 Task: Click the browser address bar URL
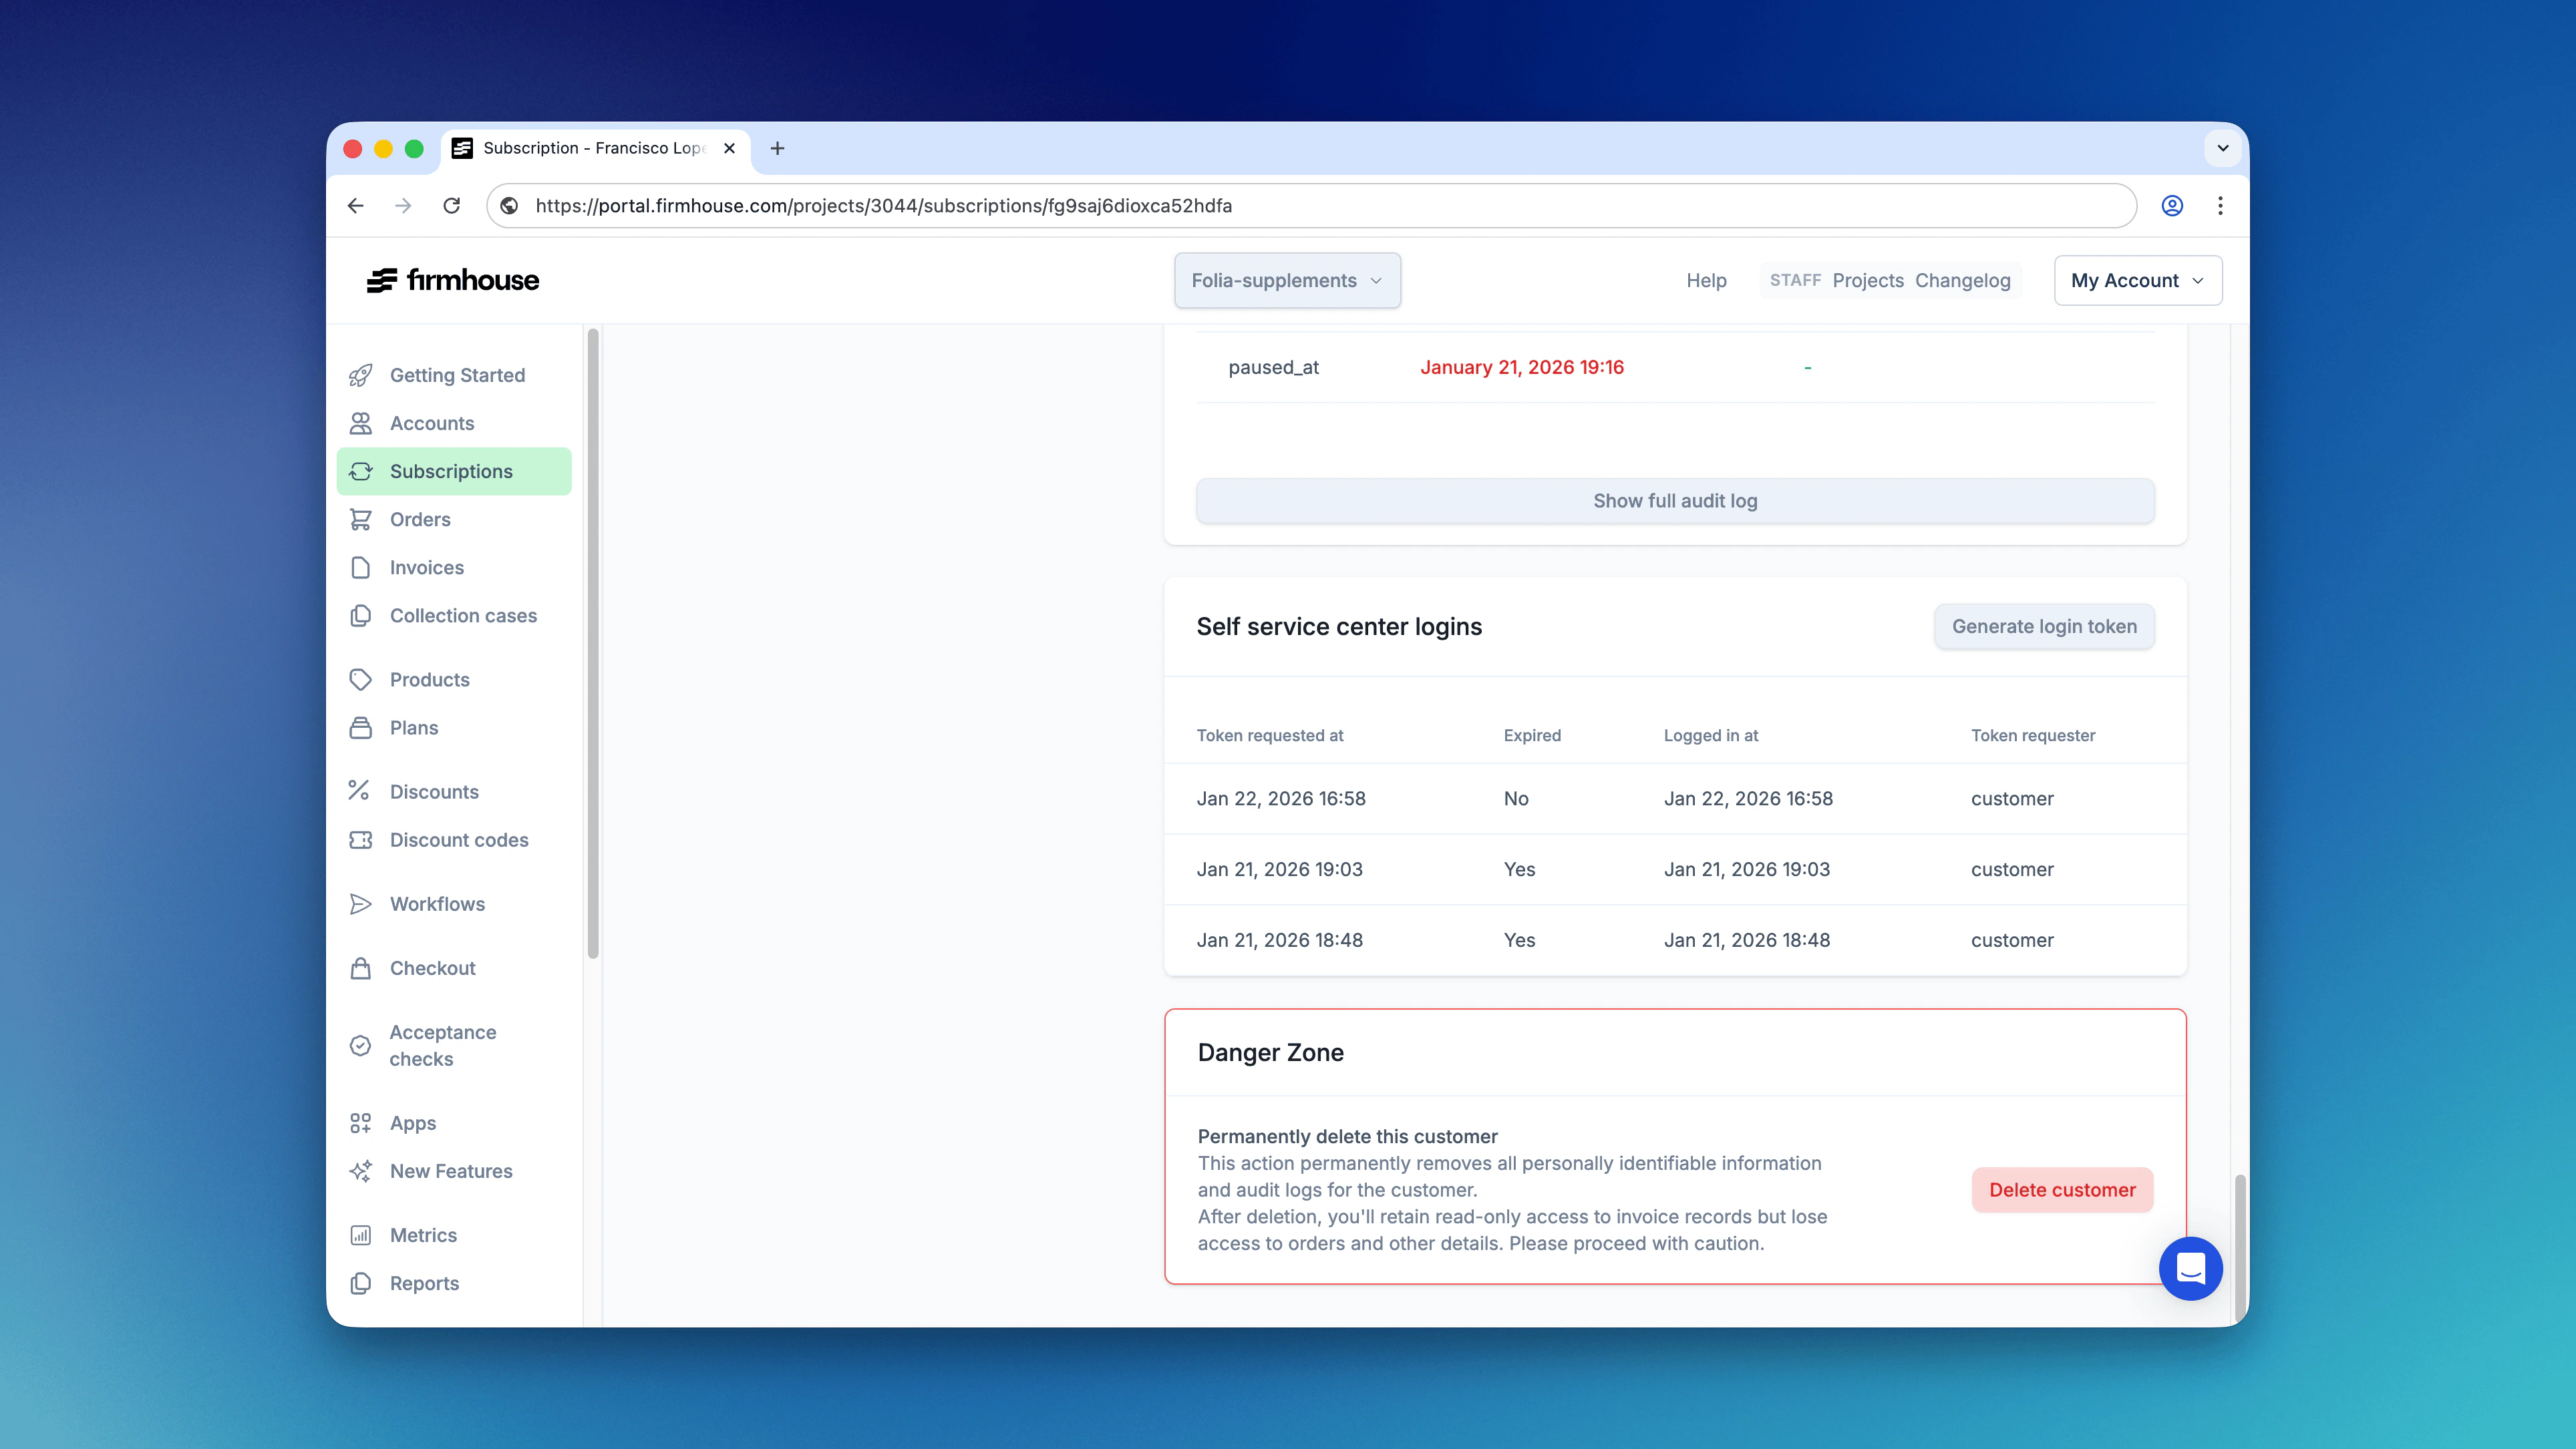pyautogui.click(x=884, y=206)
